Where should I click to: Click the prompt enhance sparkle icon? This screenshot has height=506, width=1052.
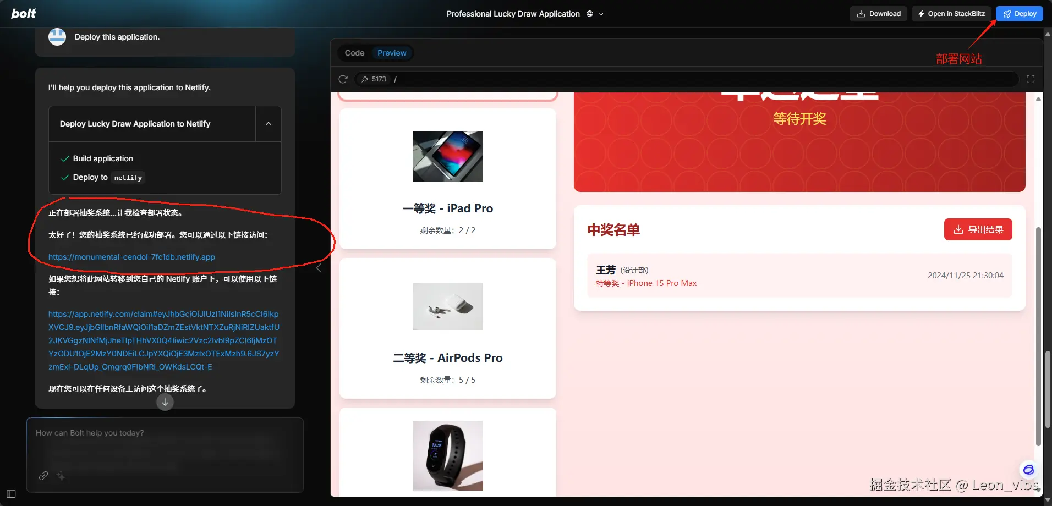pyautogui.click(x=61, y=476)
